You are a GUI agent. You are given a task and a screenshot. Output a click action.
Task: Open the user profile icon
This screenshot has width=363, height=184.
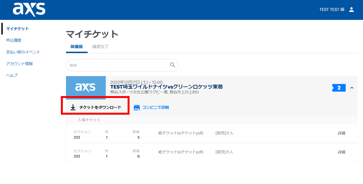(351, 9)
